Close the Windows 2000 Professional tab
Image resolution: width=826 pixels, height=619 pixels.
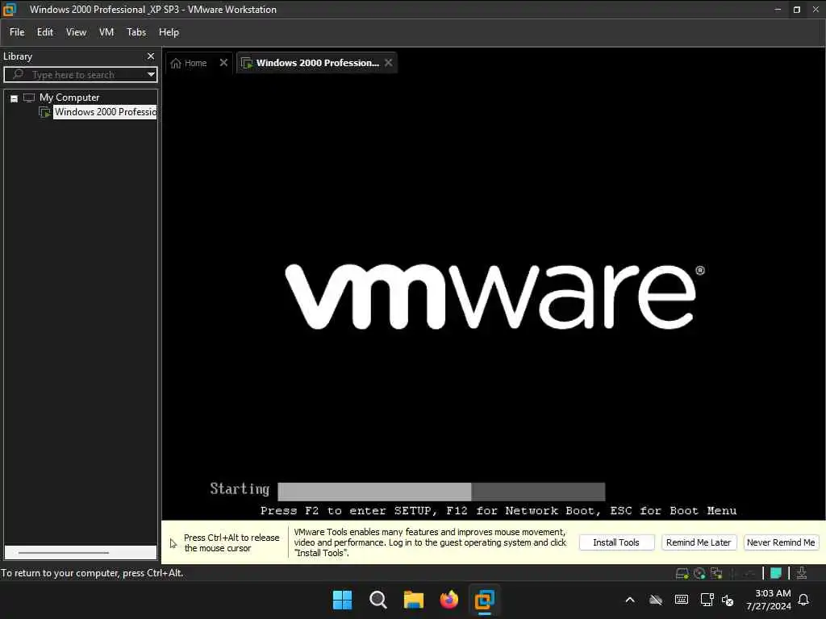pyautogui.click(x=388, y=63)
